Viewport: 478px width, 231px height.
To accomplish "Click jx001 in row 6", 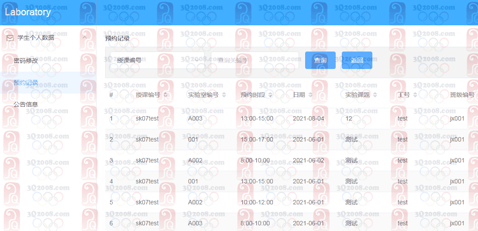I will pyautogui.click(x=457, y=224).
